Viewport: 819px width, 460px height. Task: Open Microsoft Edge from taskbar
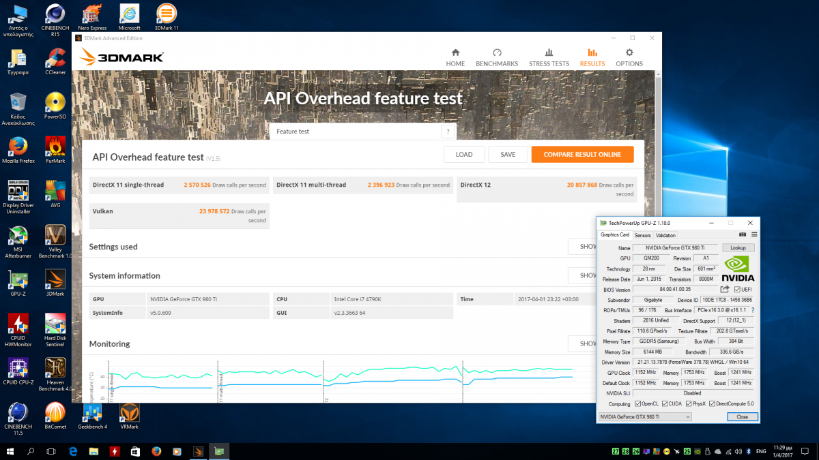(73, 451)
